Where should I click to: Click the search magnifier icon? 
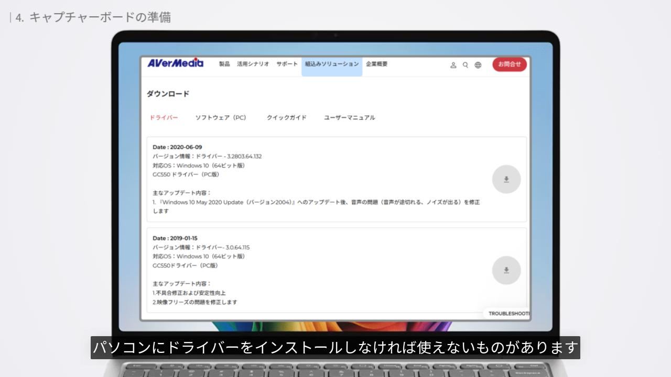click(x=466, y=65)
